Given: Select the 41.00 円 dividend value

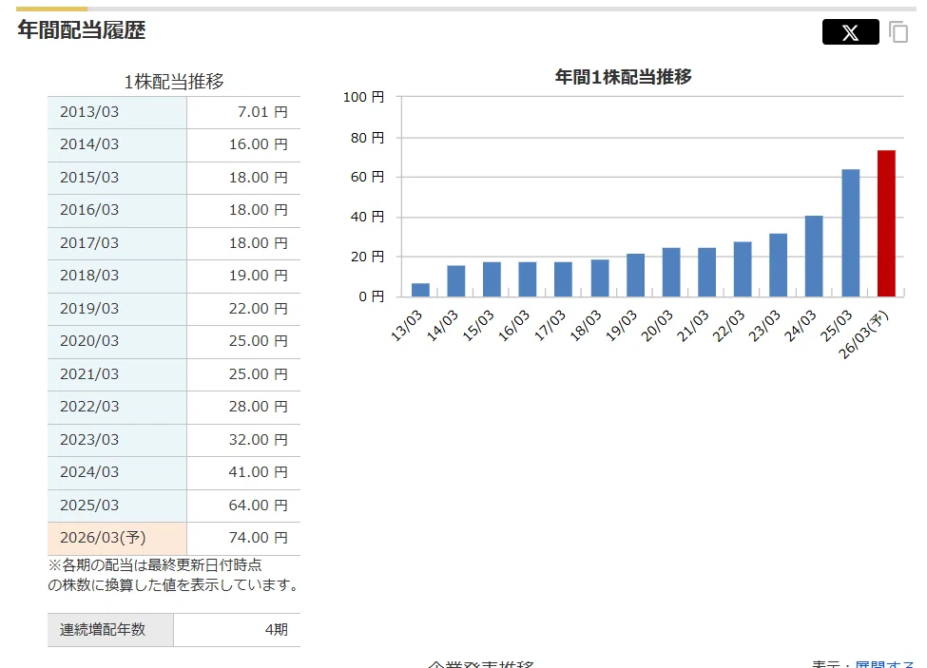Looking at the screenshot, I should tap(259, 472).
